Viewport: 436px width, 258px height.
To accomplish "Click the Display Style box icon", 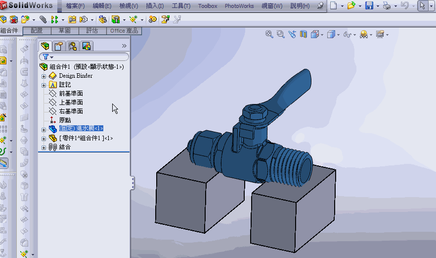I will [x=331, y=34].
